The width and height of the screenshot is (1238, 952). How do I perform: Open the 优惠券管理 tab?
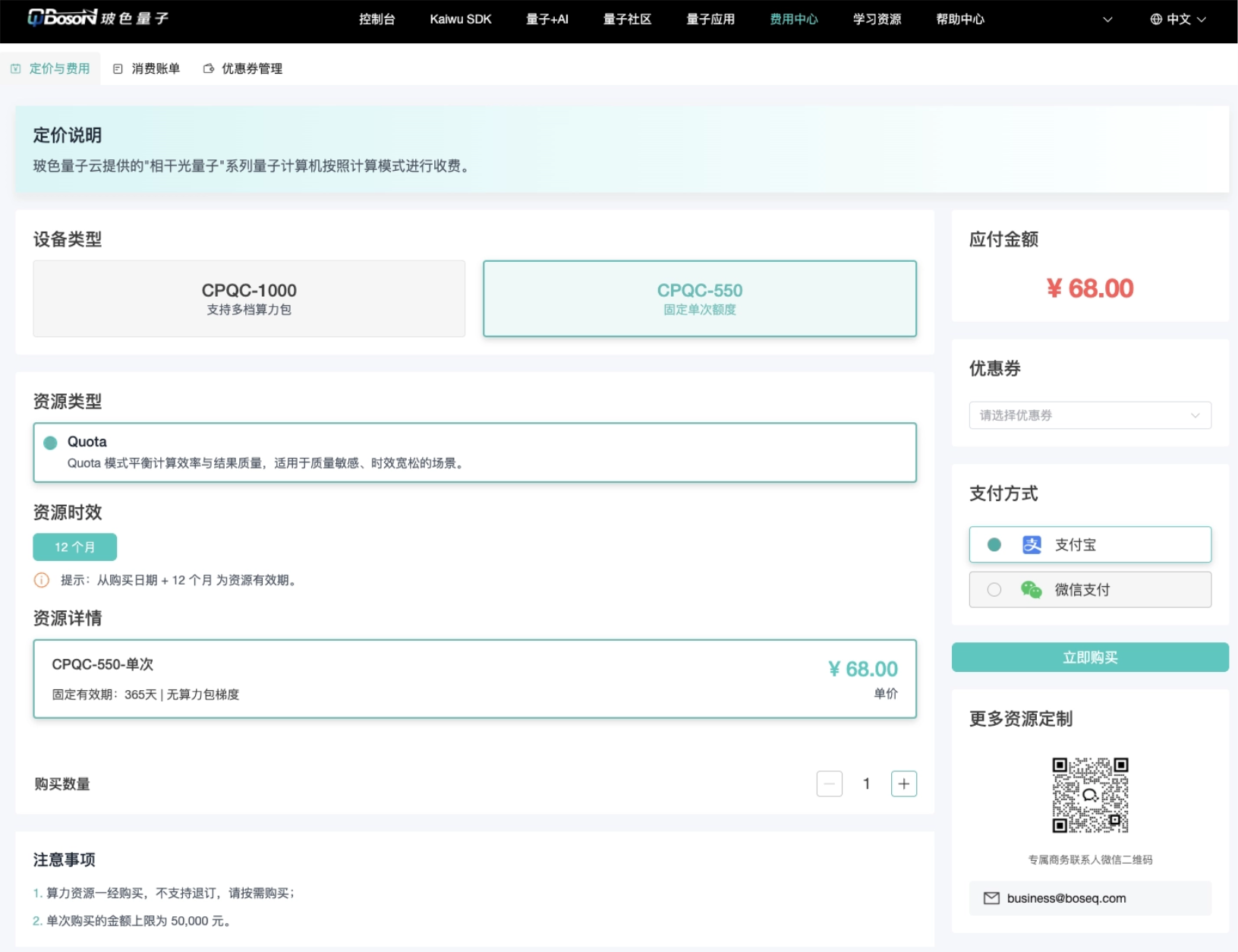[x=243, y=68]
